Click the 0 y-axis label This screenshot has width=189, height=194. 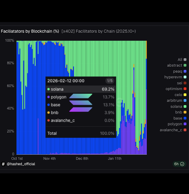(13, 154)
